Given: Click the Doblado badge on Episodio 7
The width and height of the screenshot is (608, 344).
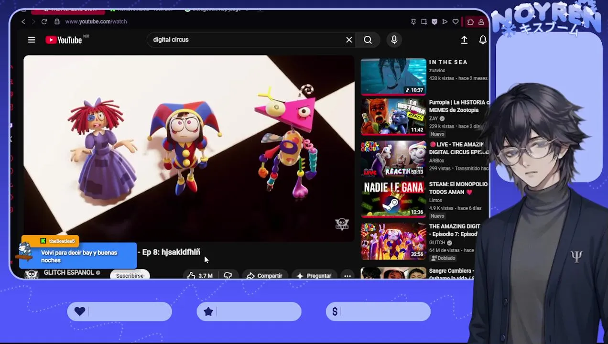Looking at the screenshot, I should coord(443,258).
